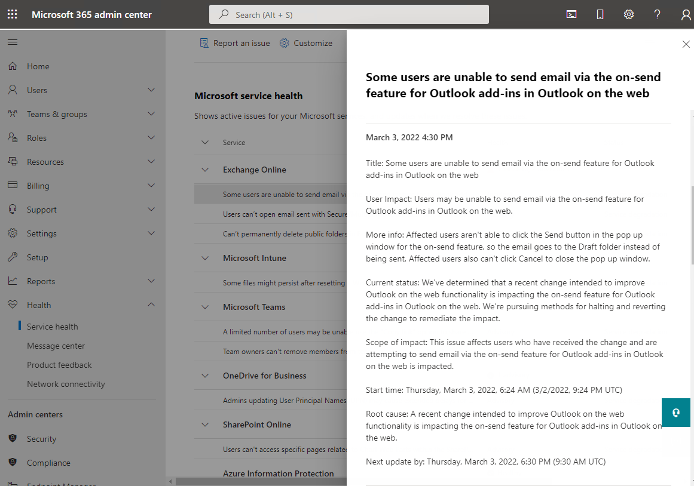Click the Report an issue button
The width and height of the screenshot is (694, 486).
tap(234, 42)
